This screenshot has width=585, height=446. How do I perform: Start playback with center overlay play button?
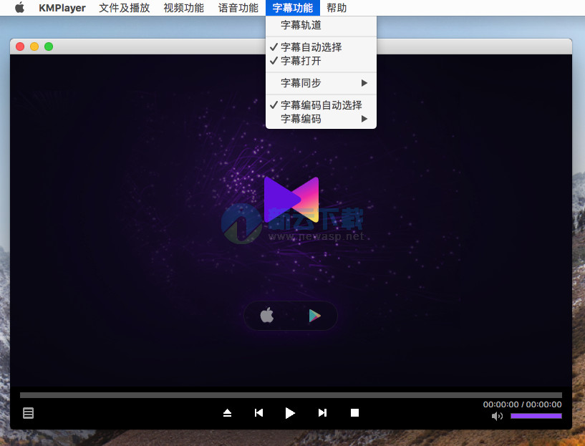click(x=314, y=315)
